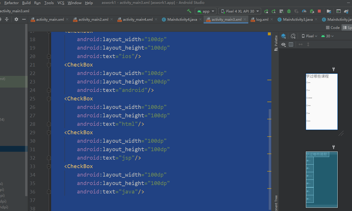Fold the CheckBox tag at line 33
This screenshot has height=211, width=352.
point(49,166)
